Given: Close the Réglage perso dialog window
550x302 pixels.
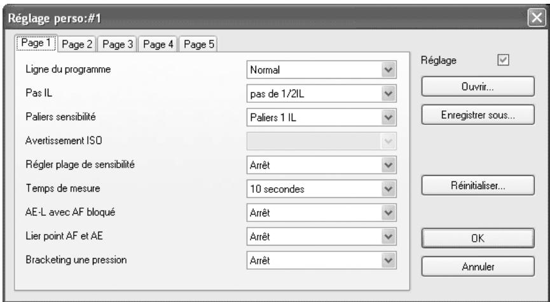Looking at the screenshot, I should tap(536, 18).
